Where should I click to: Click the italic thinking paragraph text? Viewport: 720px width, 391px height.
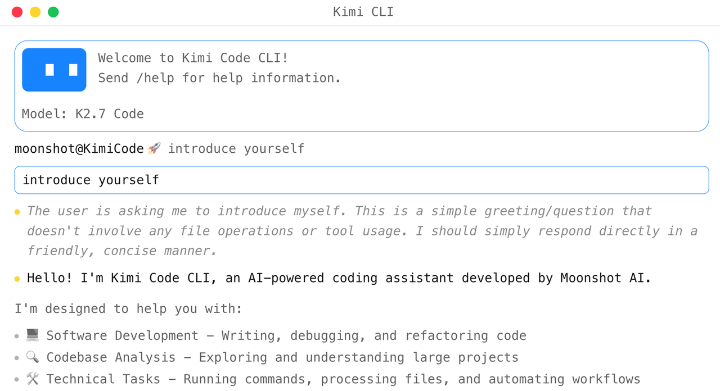(362, 231)
